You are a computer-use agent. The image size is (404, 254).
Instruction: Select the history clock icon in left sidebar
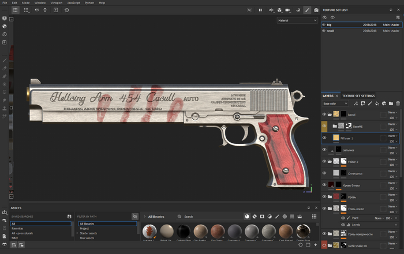click(x=5, y=34)
